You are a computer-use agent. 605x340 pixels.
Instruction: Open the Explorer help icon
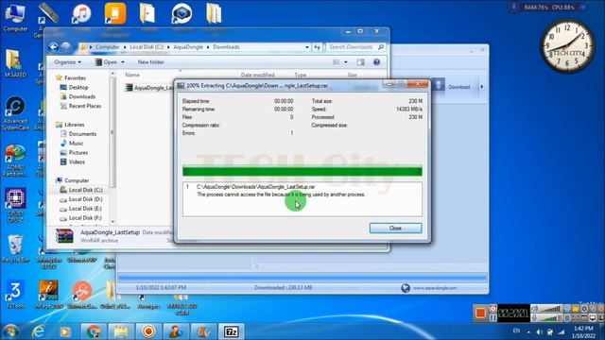[x=376, y=62]
